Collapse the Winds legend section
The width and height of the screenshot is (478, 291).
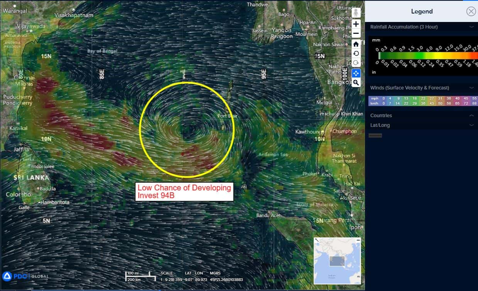click(x=471, y=88)
